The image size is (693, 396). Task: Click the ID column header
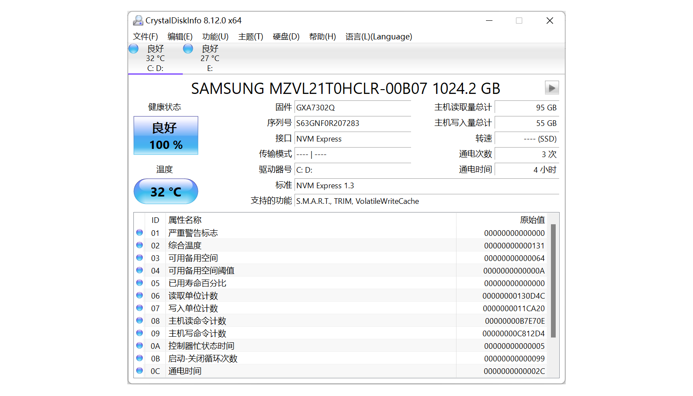[155, 220]
